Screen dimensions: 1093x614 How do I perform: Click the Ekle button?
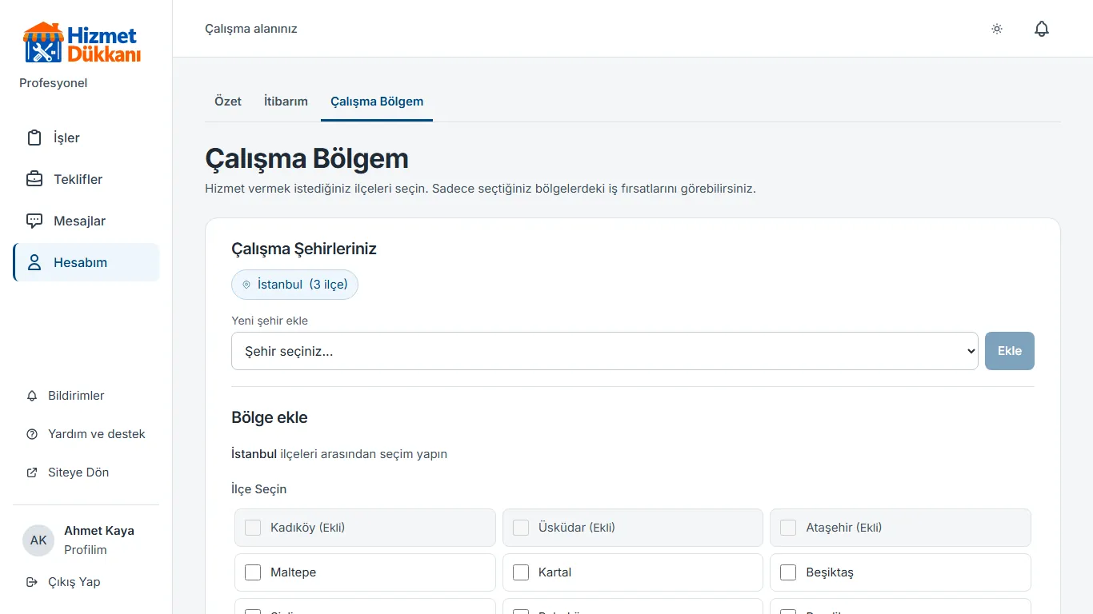[1010, 351]
